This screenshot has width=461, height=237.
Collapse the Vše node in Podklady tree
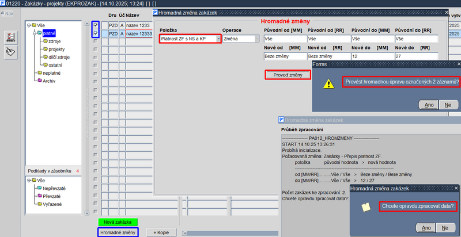[29, 180]
